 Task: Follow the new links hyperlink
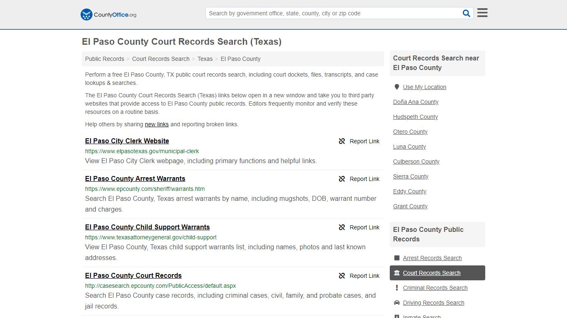[156, 124]
